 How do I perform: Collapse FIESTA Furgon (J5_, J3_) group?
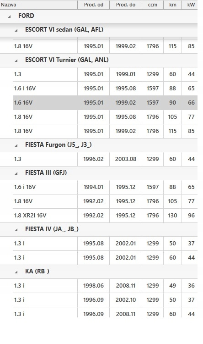(16, 145)
